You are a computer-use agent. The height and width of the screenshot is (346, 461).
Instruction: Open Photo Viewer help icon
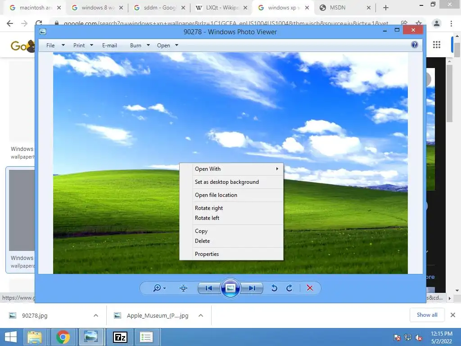click(x=415, y=45)
